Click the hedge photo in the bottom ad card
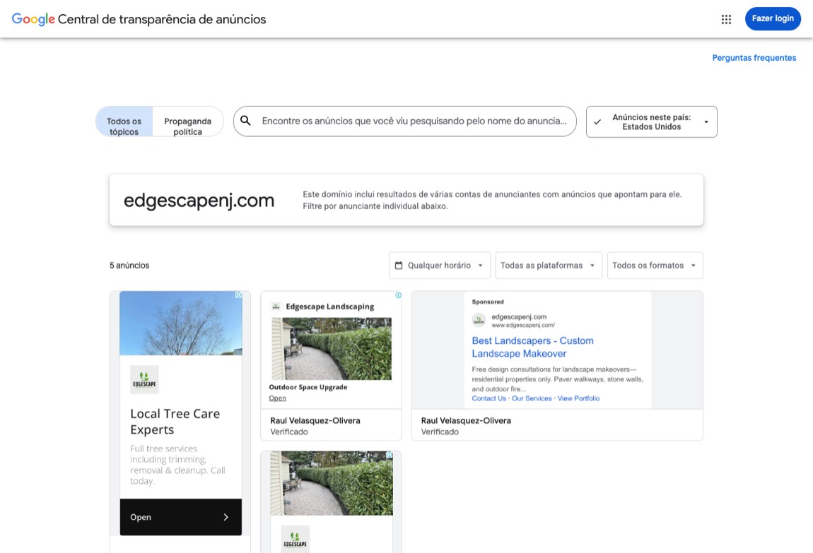The width and height of the screenshot is (813, 553). (332, 483)
